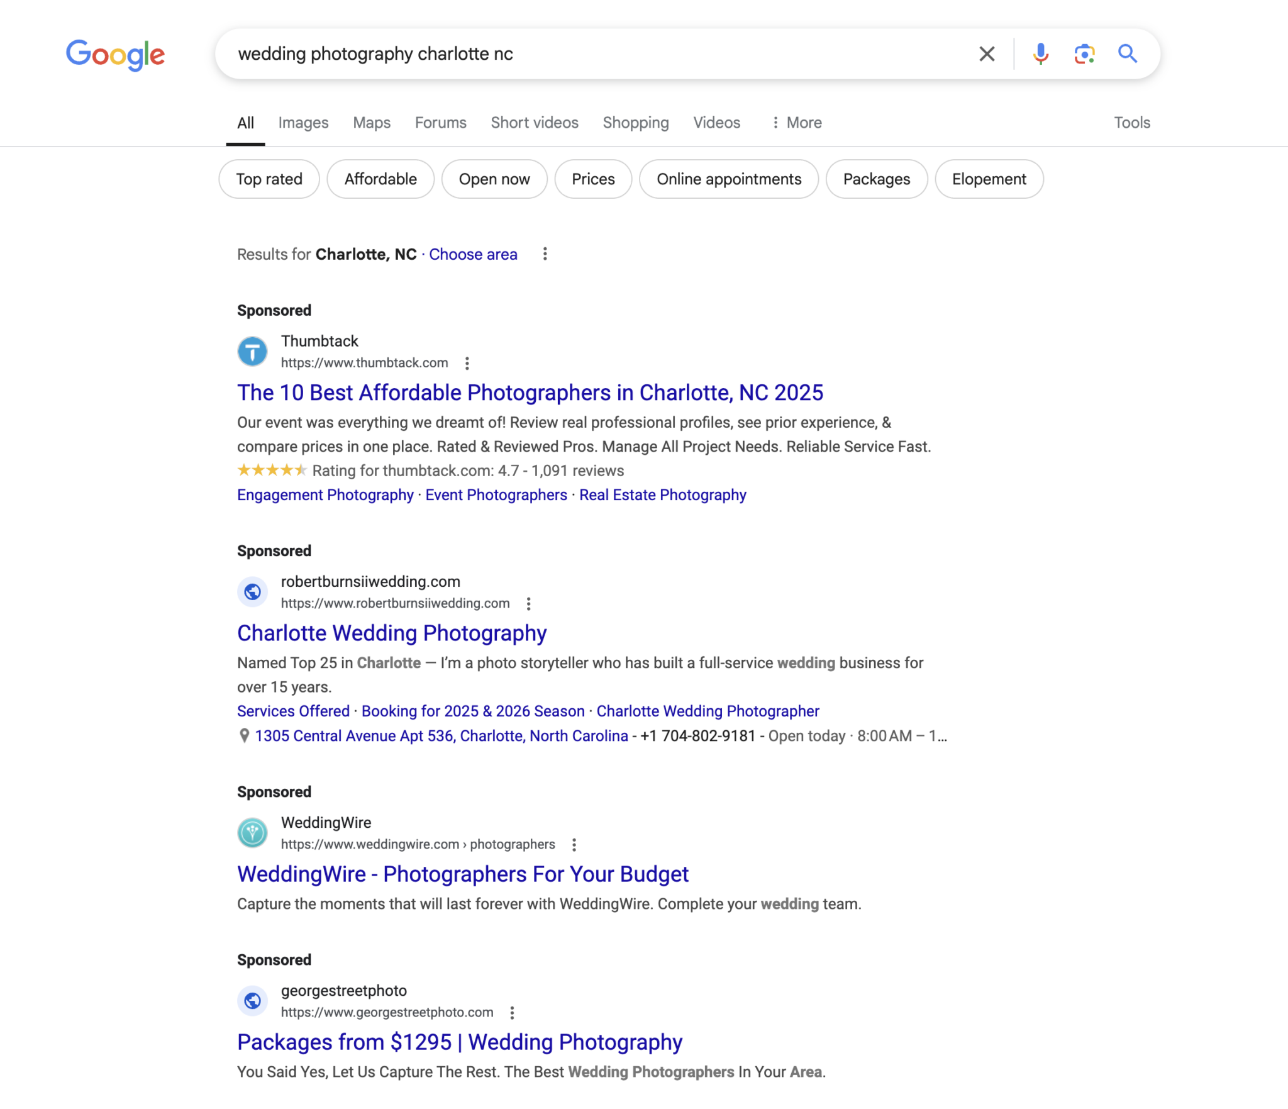Viewport: 1288px width, 1109px height.
Task: Click the Google logo
Action: (x=115, y=55)
